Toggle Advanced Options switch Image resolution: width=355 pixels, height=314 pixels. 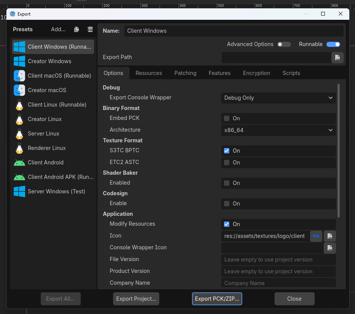284,44
